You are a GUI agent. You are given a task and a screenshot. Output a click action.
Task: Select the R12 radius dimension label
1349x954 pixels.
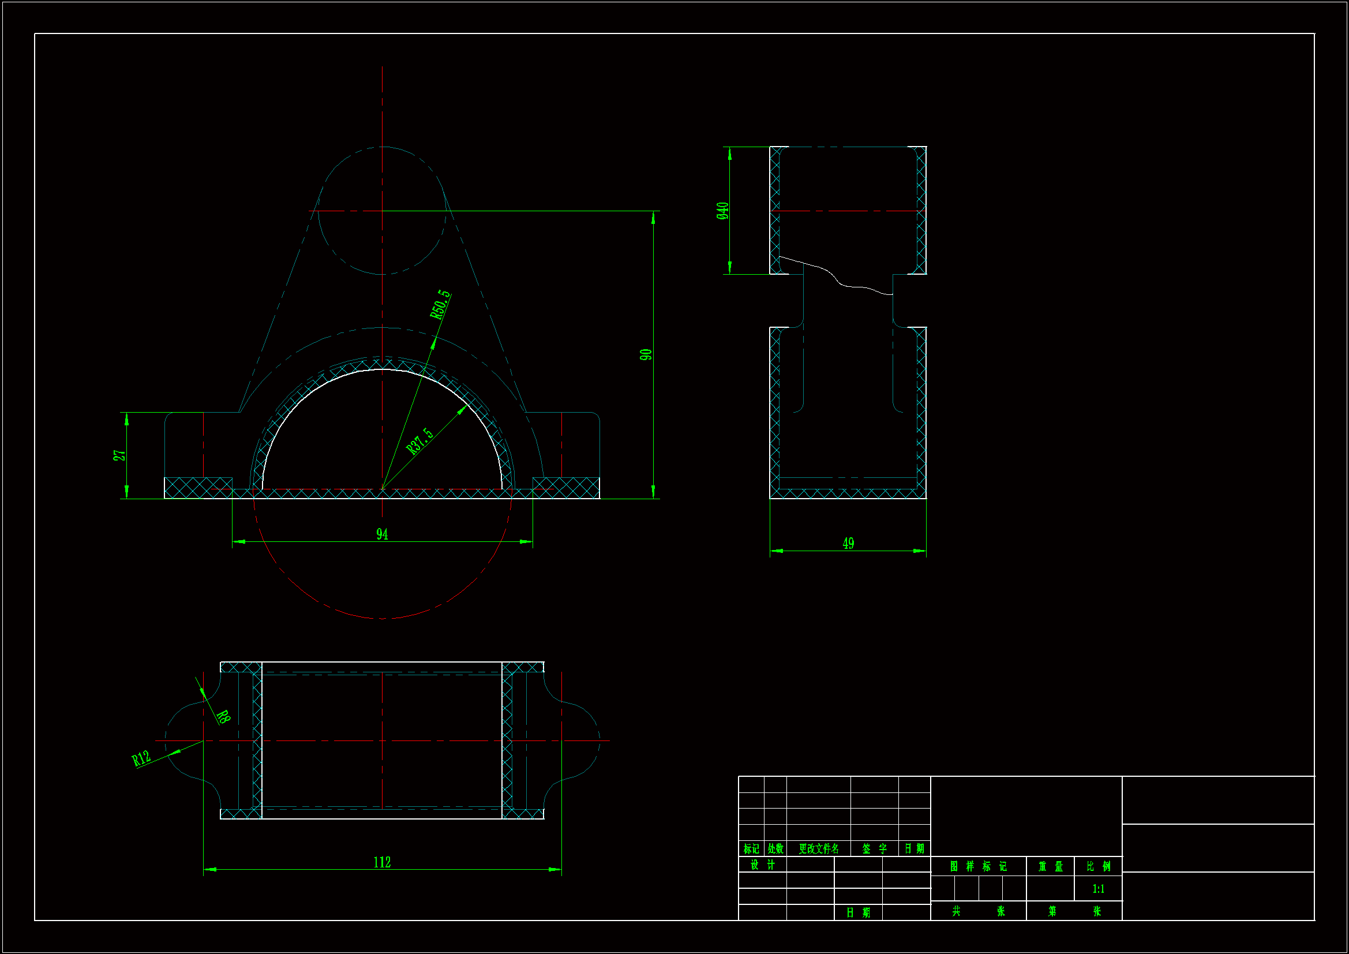pyautogui.click(x=141, y=759)
